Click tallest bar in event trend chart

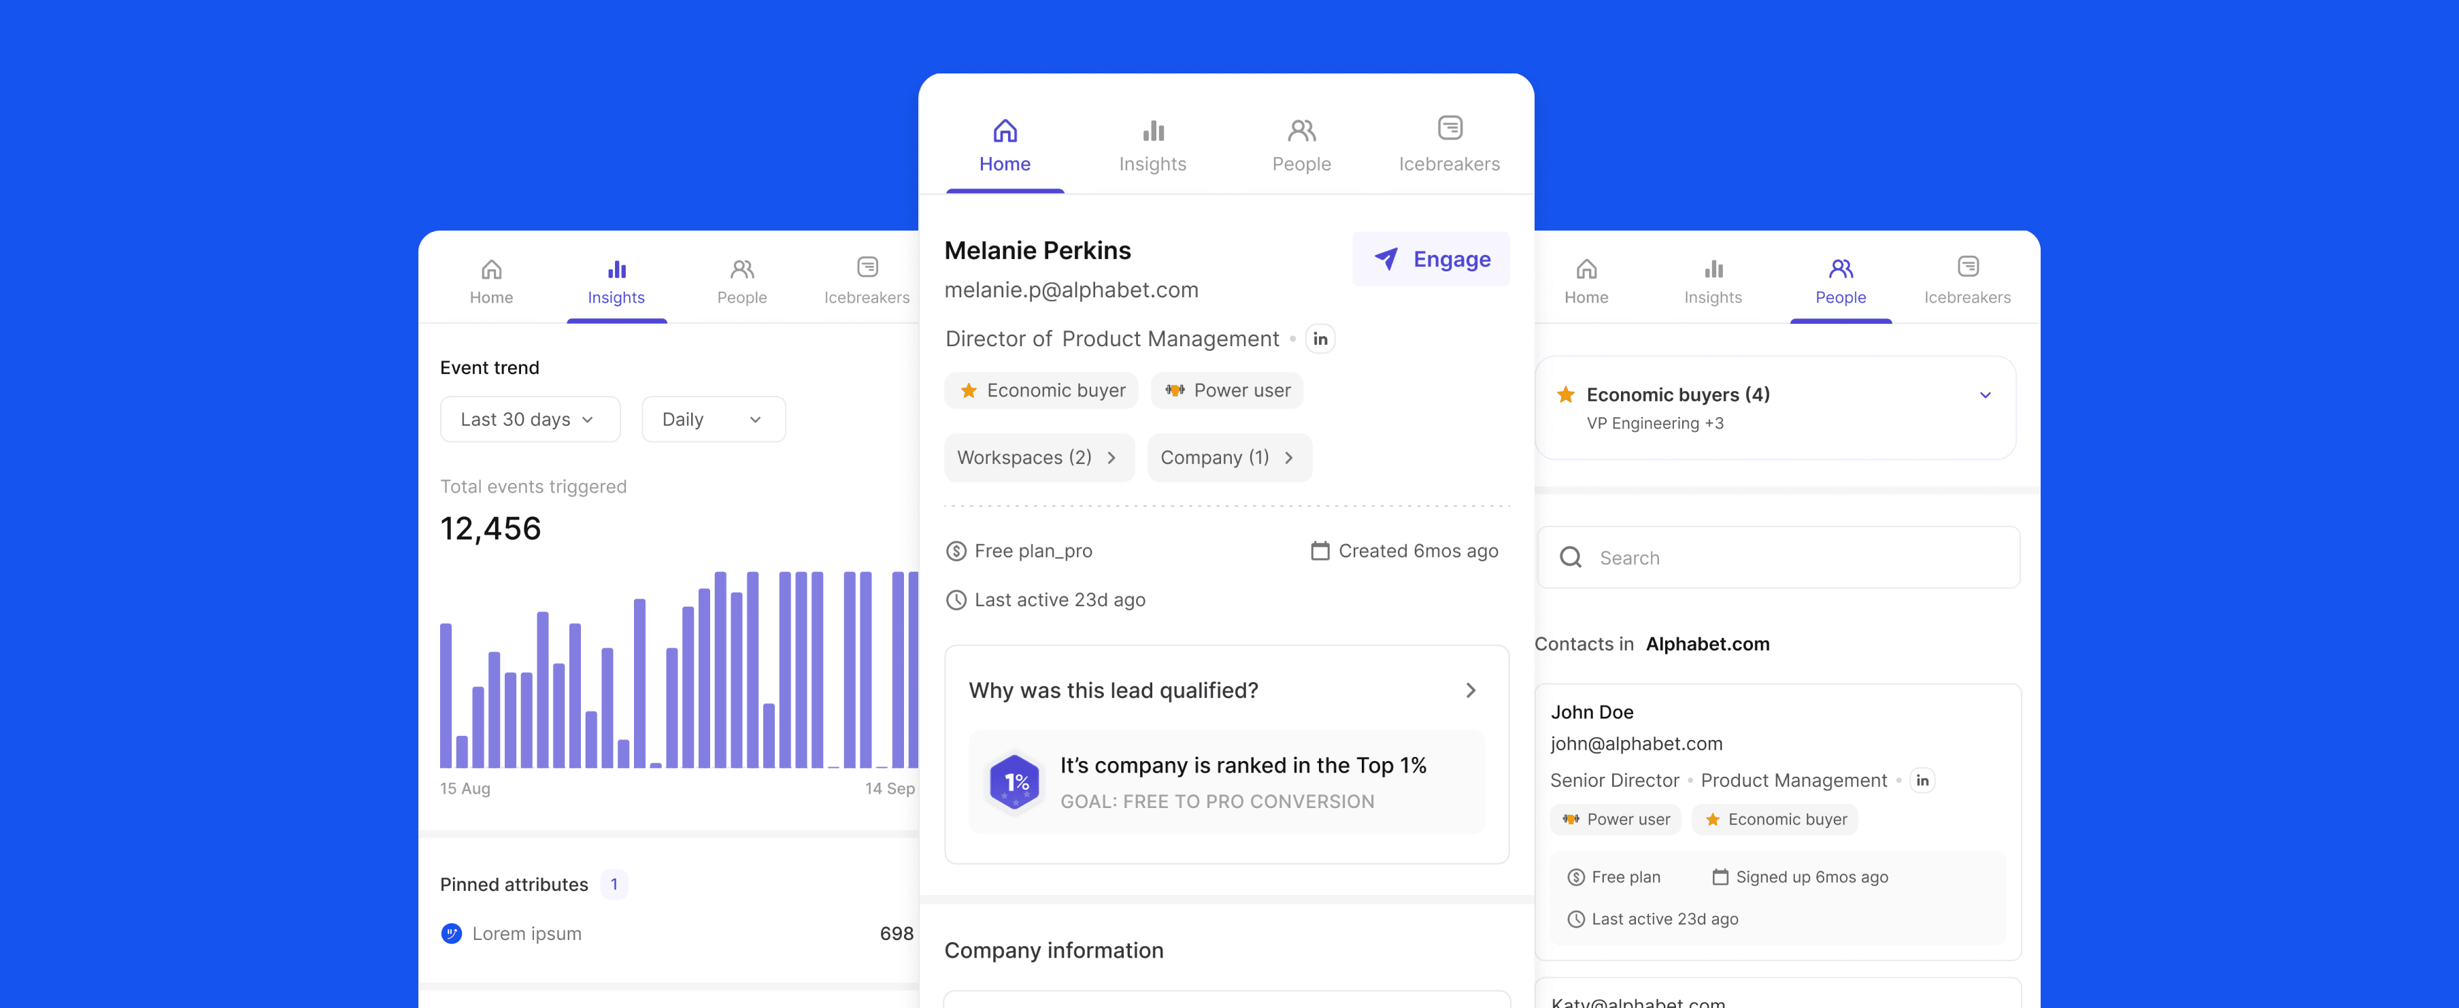click(721, 668)
